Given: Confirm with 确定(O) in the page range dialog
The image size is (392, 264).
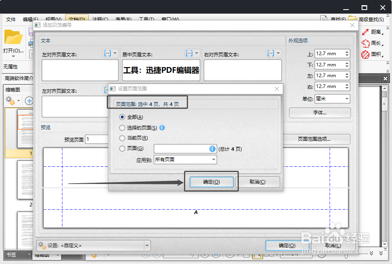Looking at the screenshot, I should click(x=212, y=182).
